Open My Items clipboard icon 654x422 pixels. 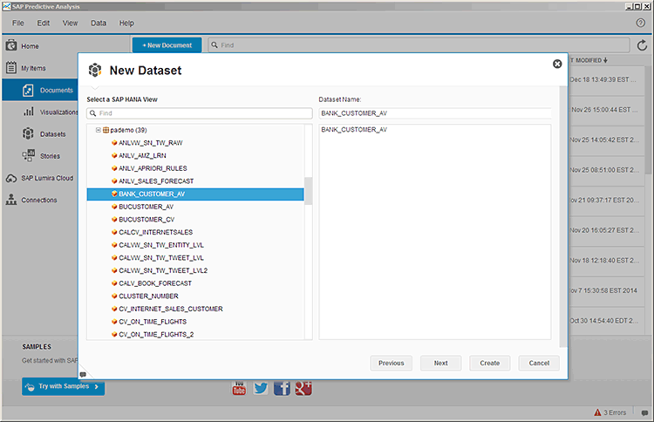pos(11,67)
